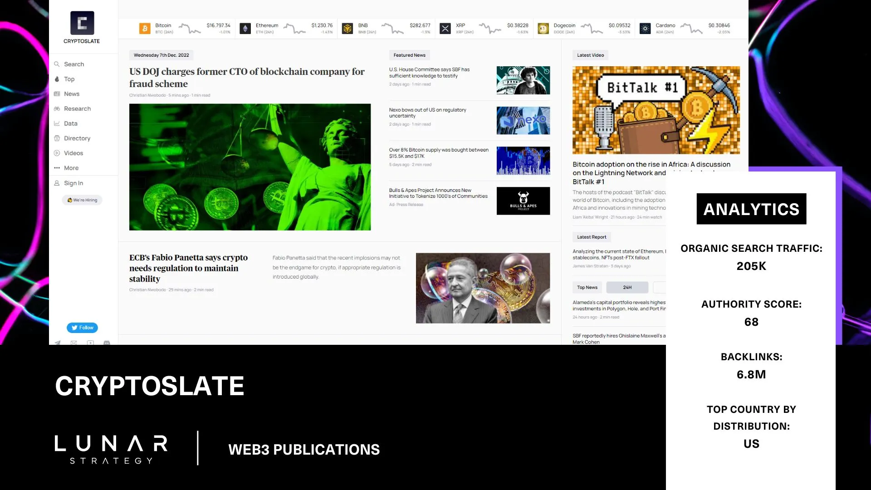
Task: Click the YouTube play icon in sidebar footer
Action: click(90, 343)
